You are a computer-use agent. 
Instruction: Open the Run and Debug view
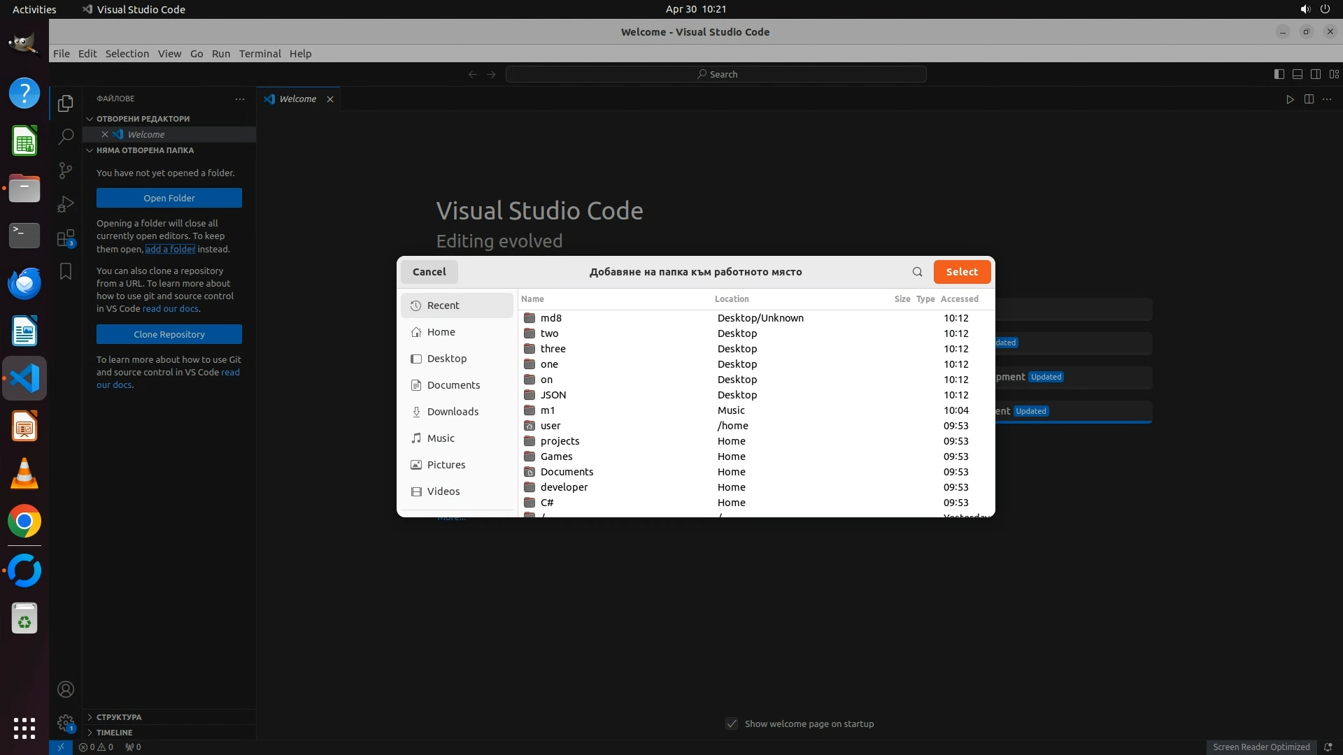(x=66, y=204)
